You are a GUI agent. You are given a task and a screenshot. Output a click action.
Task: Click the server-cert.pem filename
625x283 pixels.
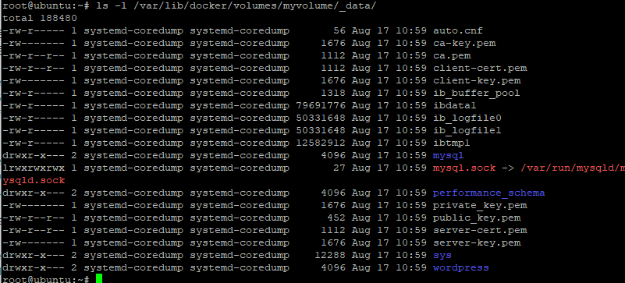coord(480,231)
